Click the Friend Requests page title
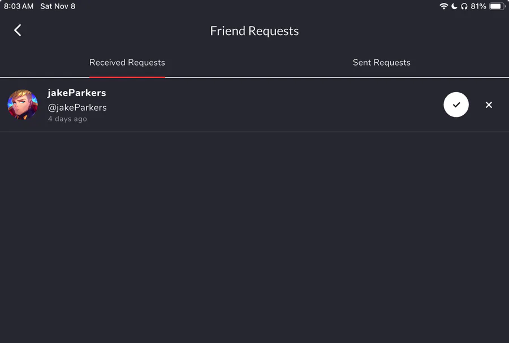The image size is (509, 343). (255, 31)
